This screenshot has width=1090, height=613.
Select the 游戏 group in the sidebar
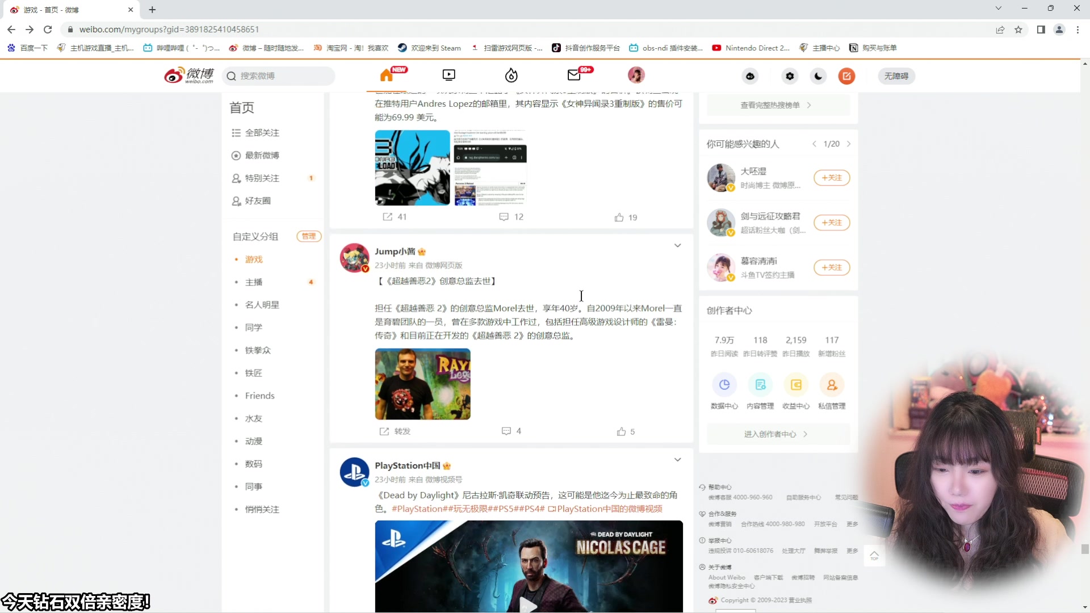coord(253,259)
